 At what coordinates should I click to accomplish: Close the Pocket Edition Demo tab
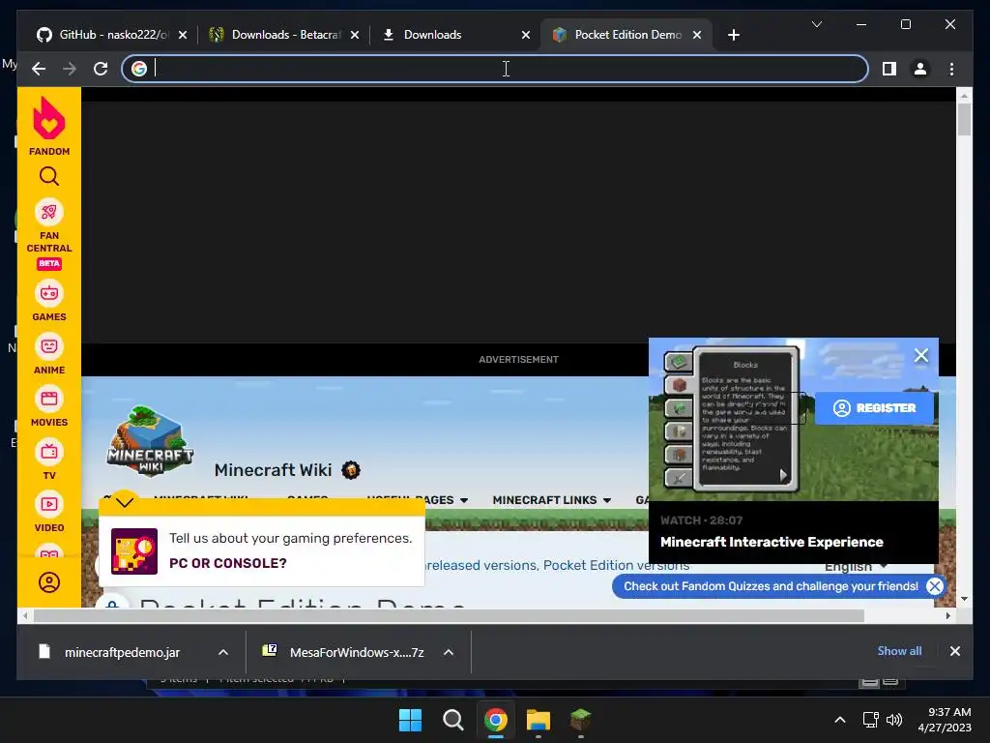pyautogui.click(x=697, y=35)
